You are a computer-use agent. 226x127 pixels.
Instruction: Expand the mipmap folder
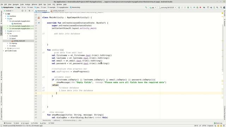(x=8, y=43)
